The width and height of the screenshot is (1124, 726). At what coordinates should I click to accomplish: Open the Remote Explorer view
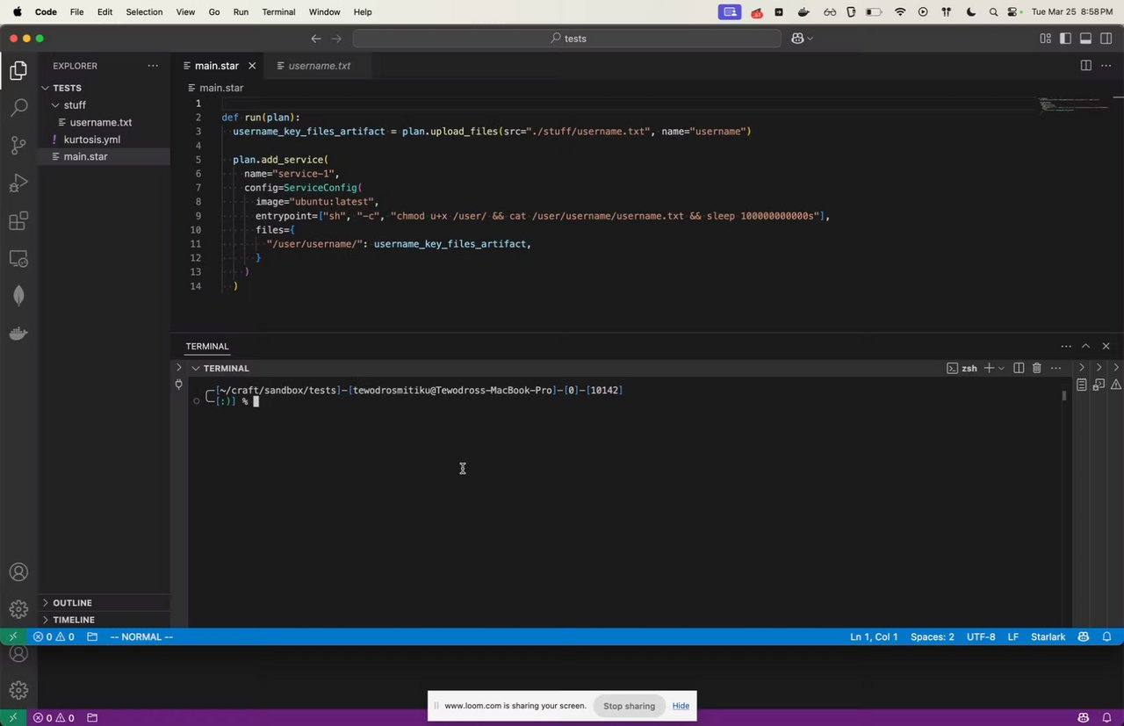point(18,259)
